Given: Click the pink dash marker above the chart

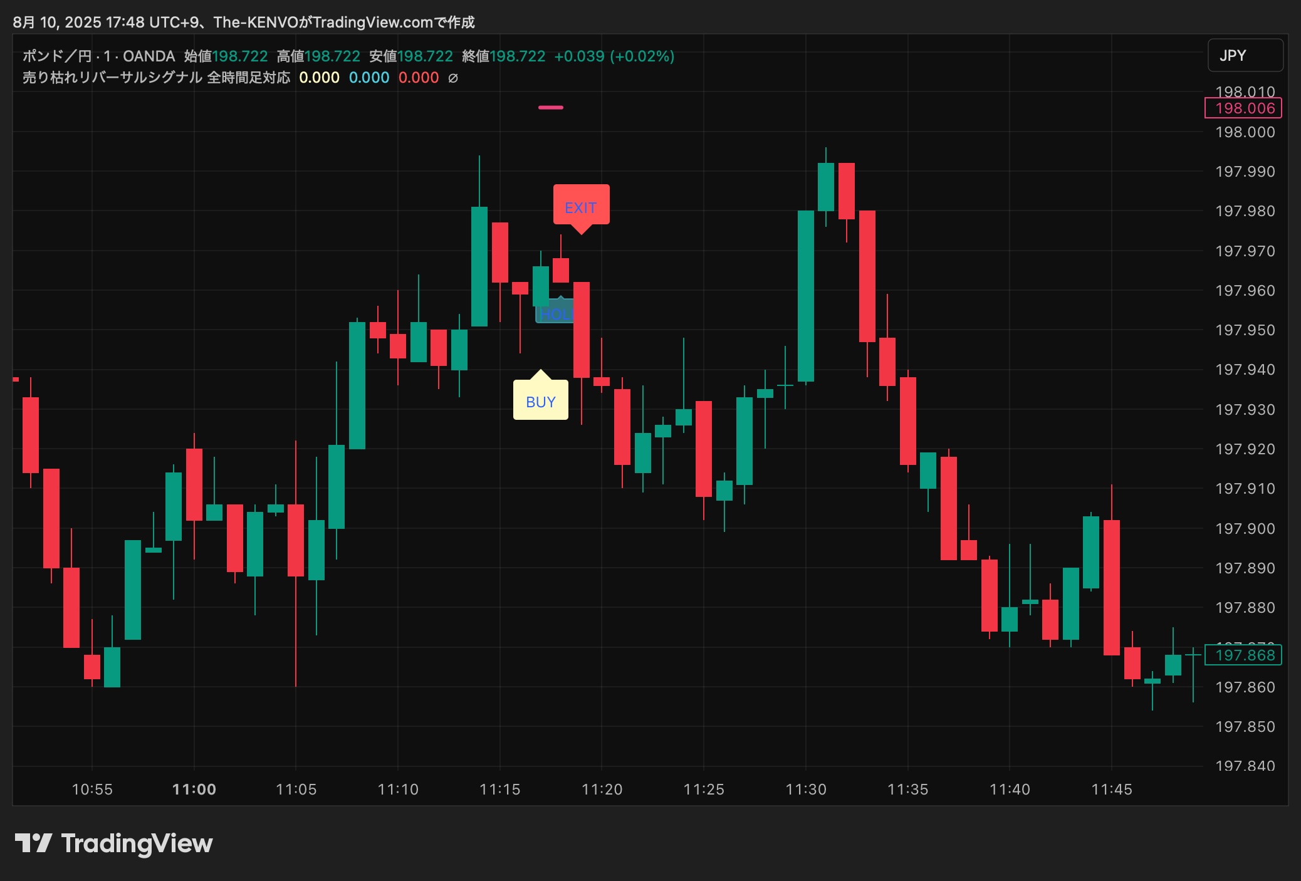Looking at the screenshot, I should coord(550,108).
